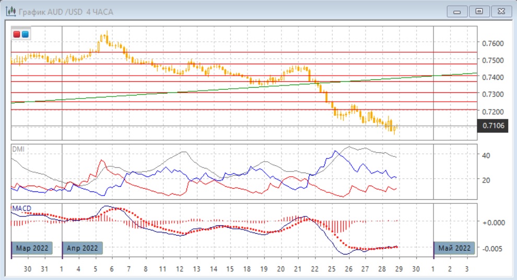Click the red square icon in chart corner

[17, 34]
